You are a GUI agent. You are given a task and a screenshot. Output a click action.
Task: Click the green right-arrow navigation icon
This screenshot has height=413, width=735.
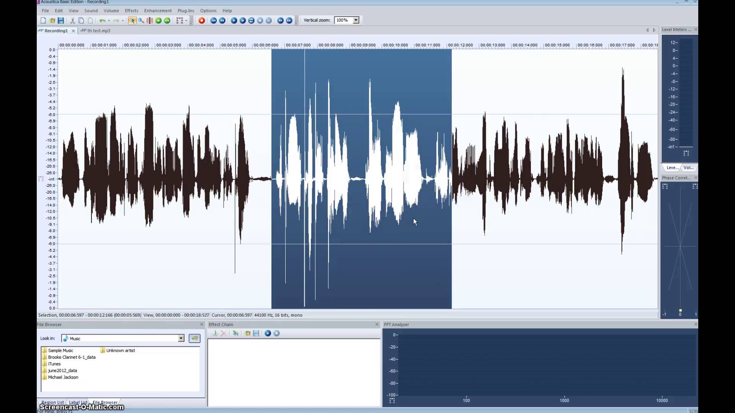[x=167, y=21]
